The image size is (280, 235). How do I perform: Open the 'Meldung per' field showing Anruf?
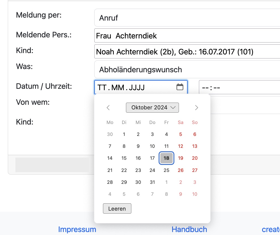pyautogui.click(x=162, y=17)
